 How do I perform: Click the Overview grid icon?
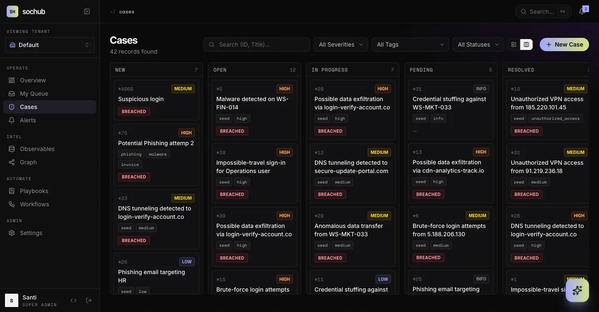[x=12, y=80]
